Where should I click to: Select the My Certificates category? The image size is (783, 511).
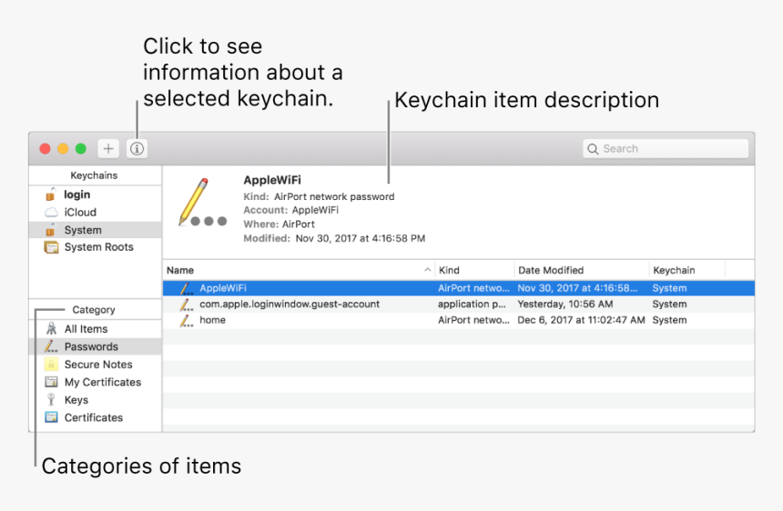click(x=95, y=383)
